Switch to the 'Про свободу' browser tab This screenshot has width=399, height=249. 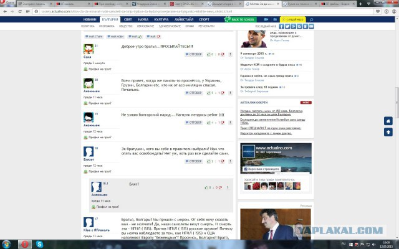(x=111, y=4)
